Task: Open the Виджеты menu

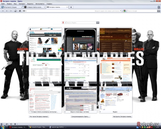Action: 30,4
